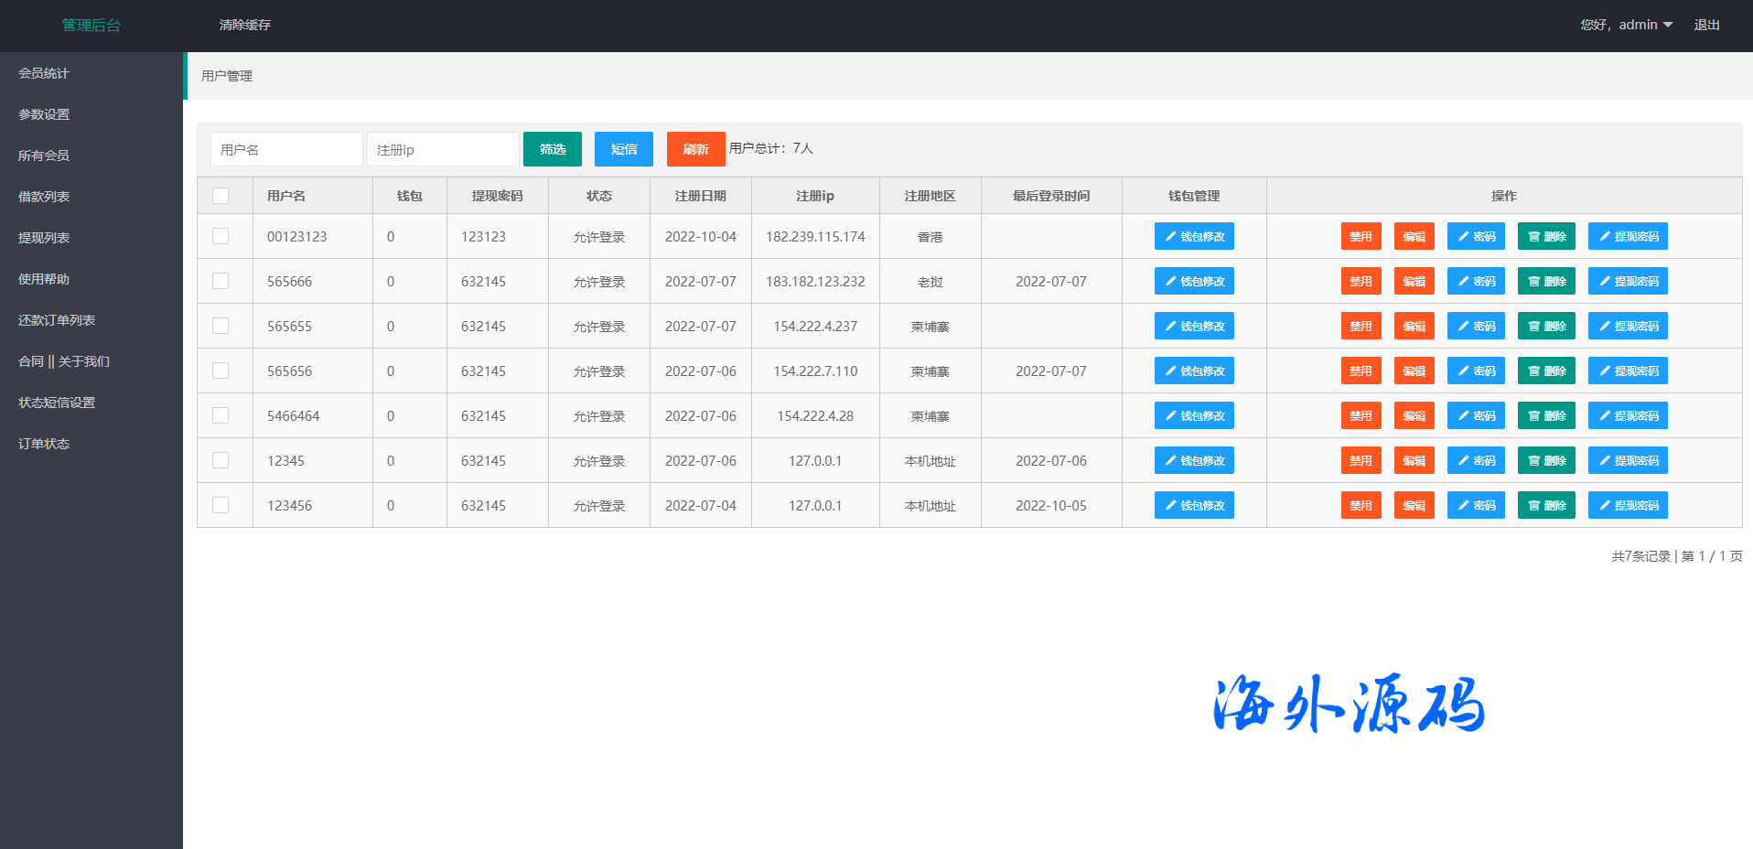
Task: Open 借款列表 sidebar menu item
Action: [44, 197]
